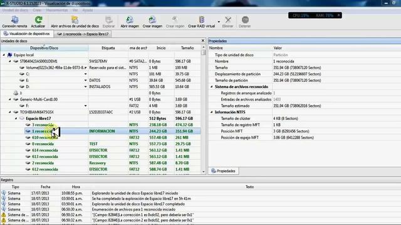Viewport: 401px width, 225px height.
Task: Switch to Visualización de dispositivos tab
Action: coord(27,34)
